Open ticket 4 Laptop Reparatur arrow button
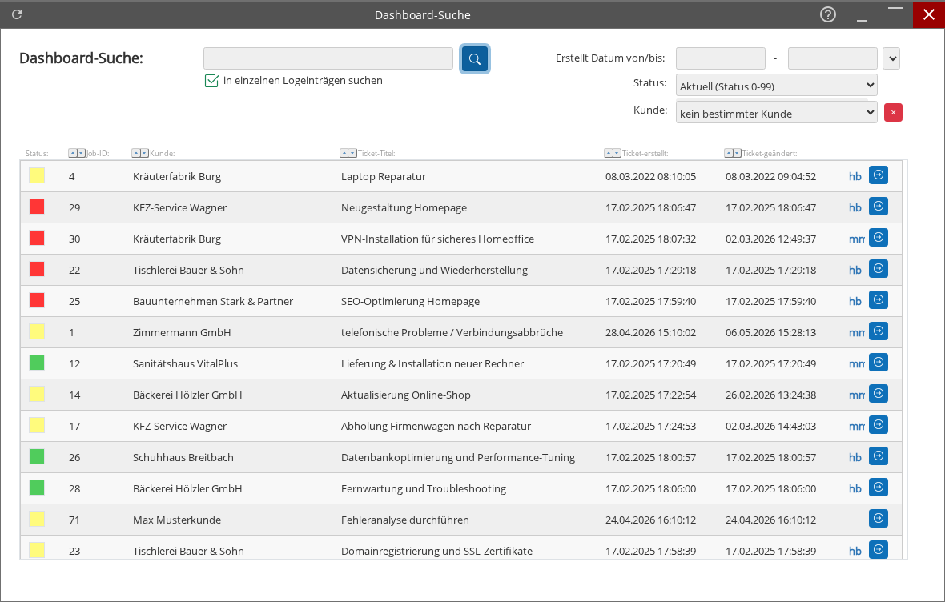945x602 pixels. 878,175
